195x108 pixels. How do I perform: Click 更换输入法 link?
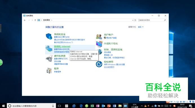click(108, 55)
